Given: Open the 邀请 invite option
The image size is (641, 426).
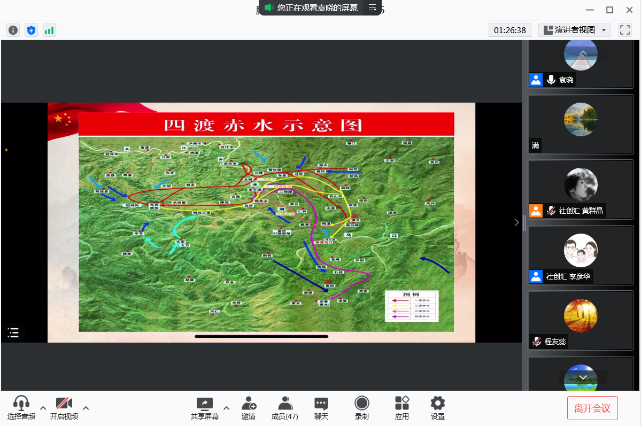Looking at the screenshot, I should click(249, 408).
